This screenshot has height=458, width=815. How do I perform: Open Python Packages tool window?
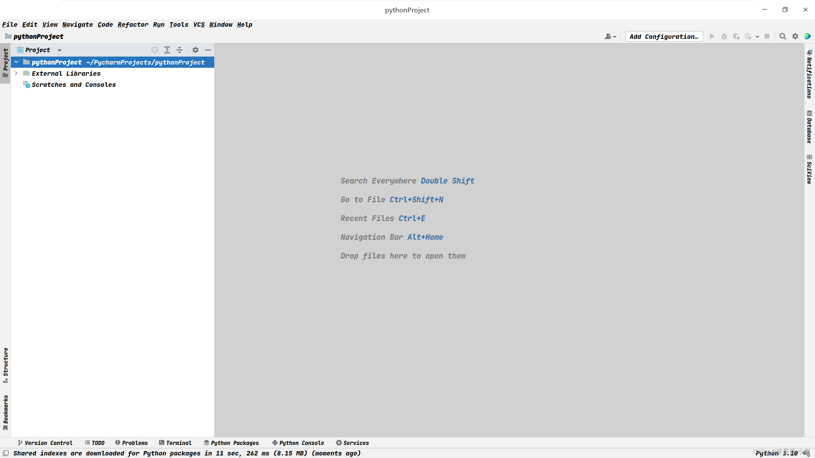231,443
